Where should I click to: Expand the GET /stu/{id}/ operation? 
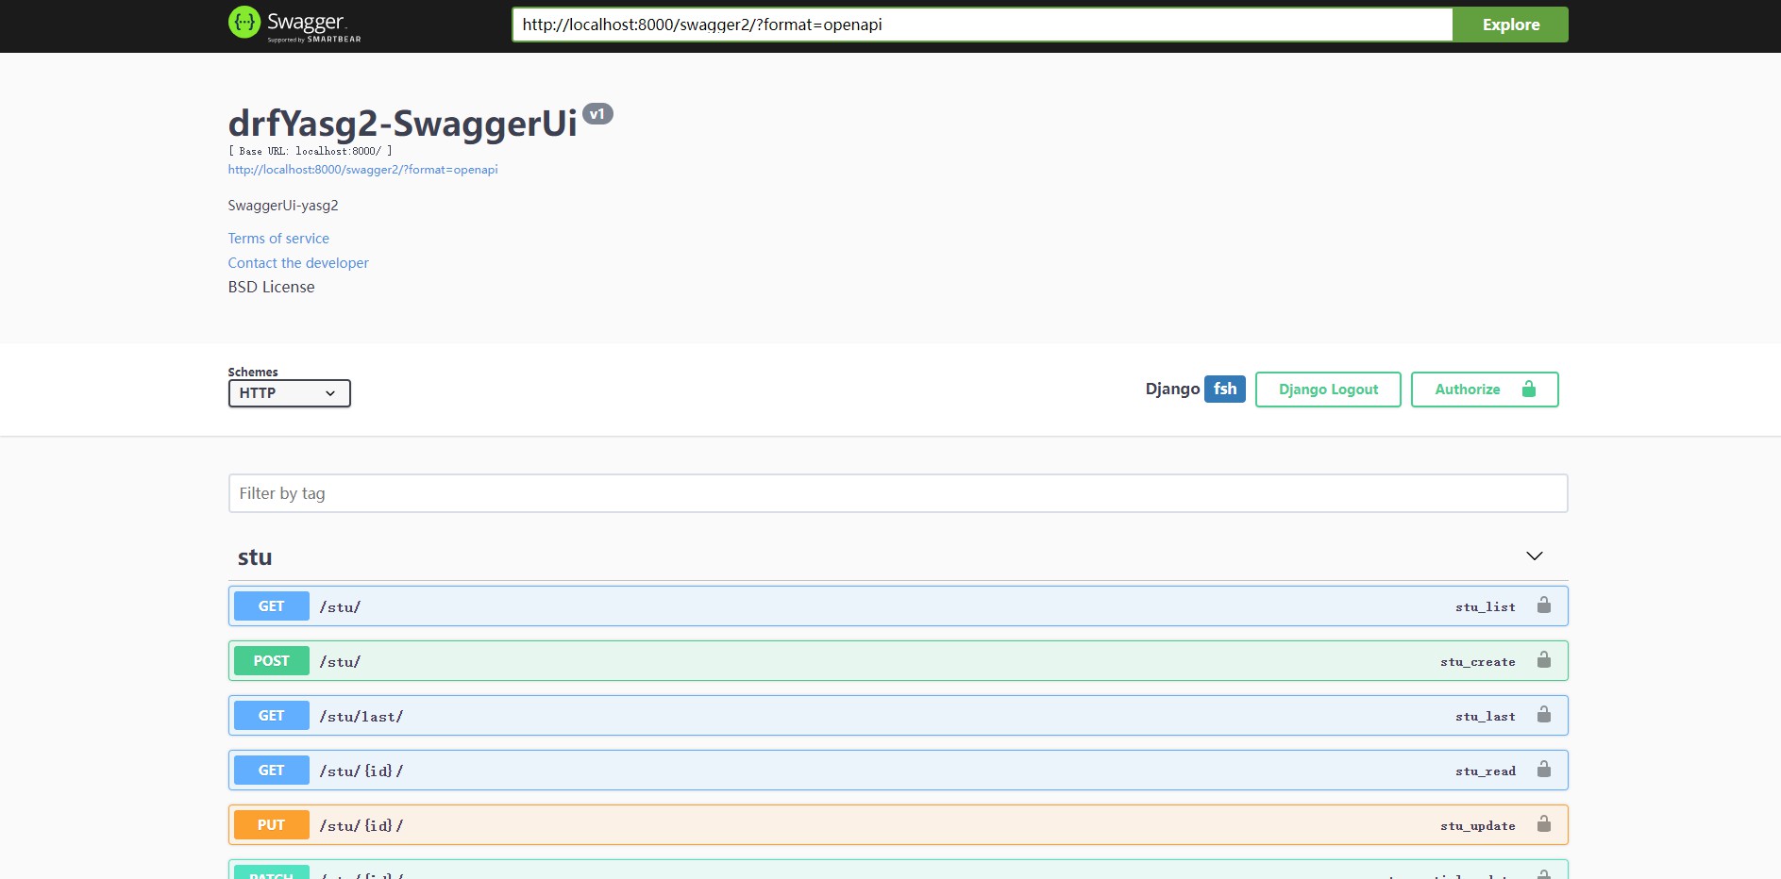(x=898, y=771)
